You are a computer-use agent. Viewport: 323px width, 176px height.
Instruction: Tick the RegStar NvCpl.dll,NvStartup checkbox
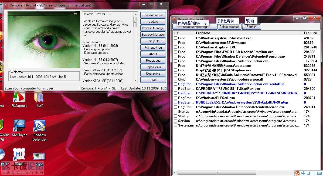[x=175, y=102]
